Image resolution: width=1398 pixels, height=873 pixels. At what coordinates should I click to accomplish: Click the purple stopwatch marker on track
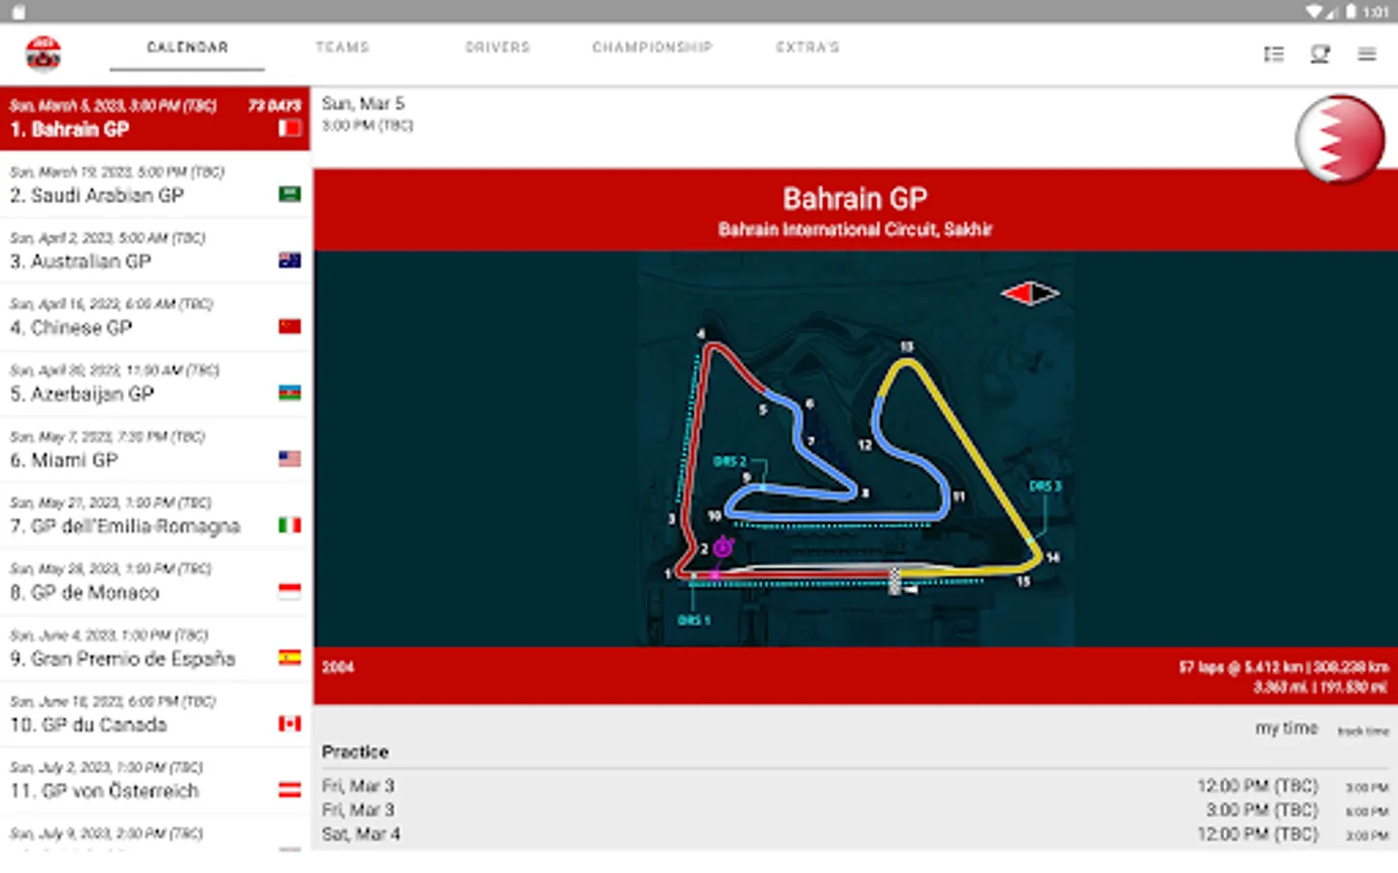point(722,548)
